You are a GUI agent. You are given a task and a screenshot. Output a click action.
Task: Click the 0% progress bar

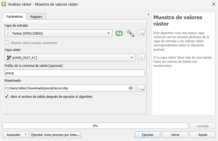95,126
